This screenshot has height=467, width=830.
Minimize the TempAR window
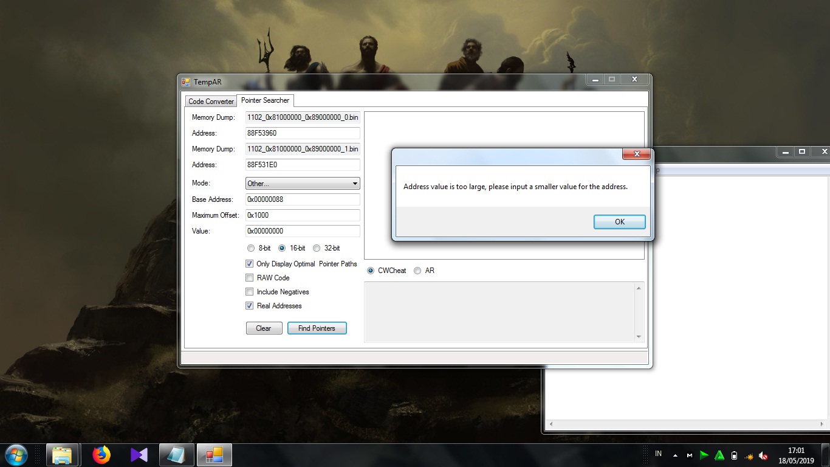(595, 80)
